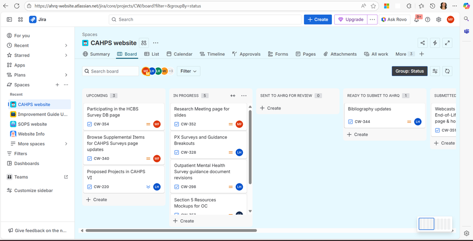
Task: Open Customize sidebar
Action: pyautogui.click(x=34, y=191)
